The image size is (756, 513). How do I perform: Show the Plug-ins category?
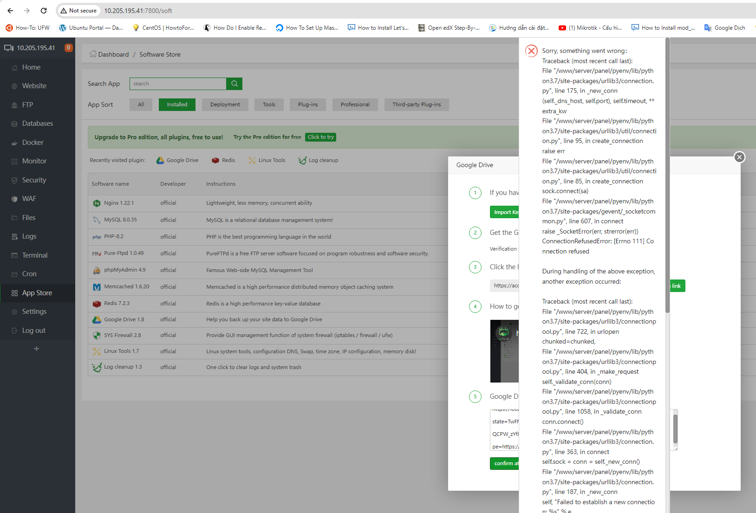pyautogui.click(x=308, y=104)
